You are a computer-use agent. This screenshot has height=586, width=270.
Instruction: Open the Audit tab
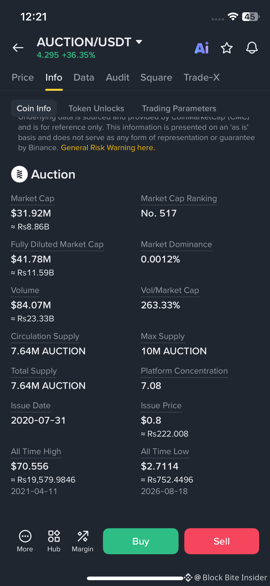click(117, 77)
